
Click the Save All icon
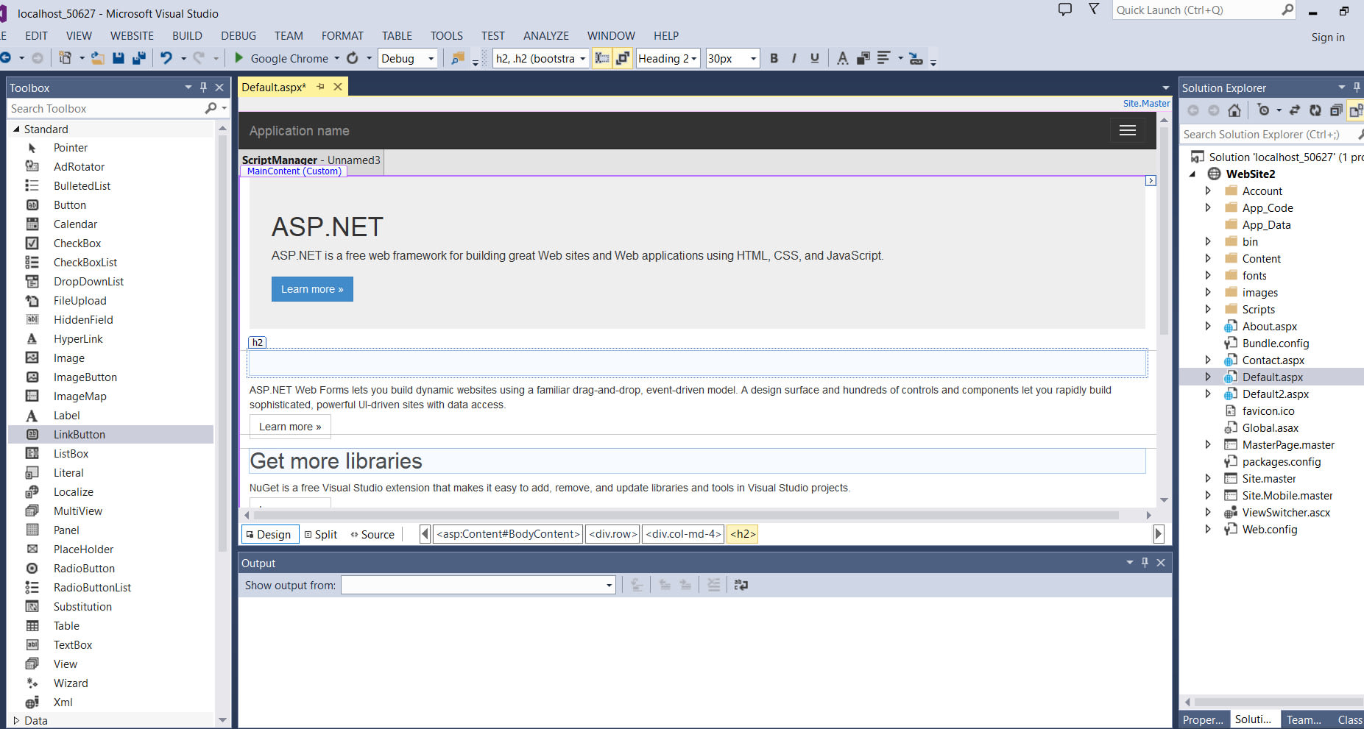click(x=138, y=58)
